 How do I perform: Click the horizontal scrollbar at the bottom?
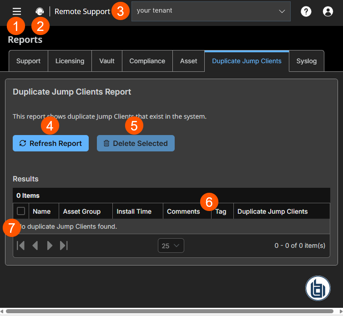click(x=170, y=311)
